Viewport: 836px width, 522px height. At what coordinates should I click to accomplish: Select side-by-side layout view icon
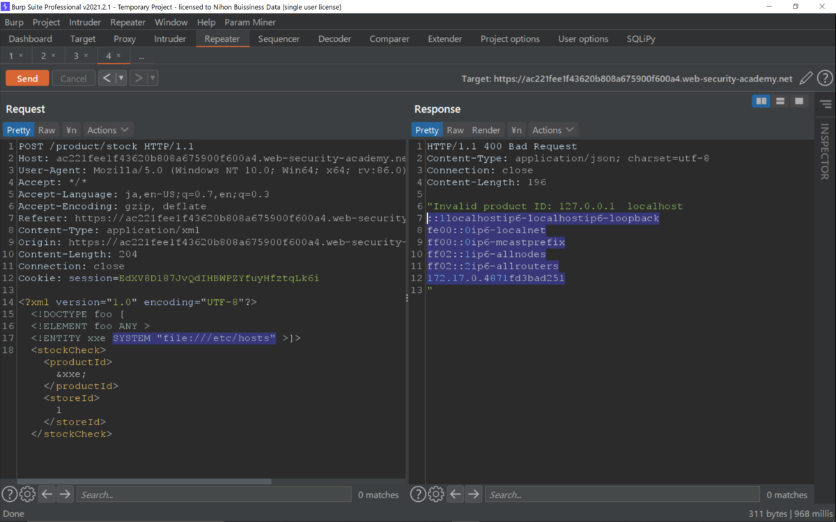click(x=761, y=102)
